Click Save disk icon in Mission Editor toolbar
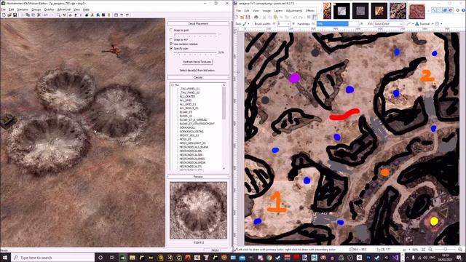 (x=15, y=15)
